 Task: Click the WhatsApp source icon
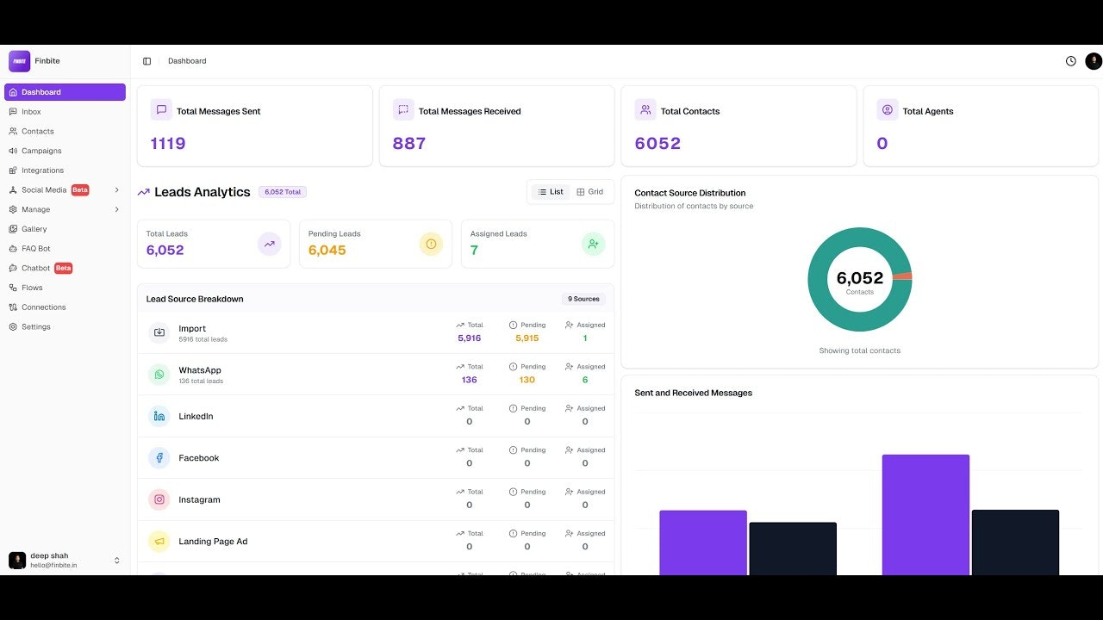159,375
